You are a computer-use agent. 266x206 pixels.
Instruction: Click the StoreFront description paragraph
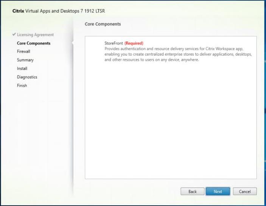coord(178,54)
